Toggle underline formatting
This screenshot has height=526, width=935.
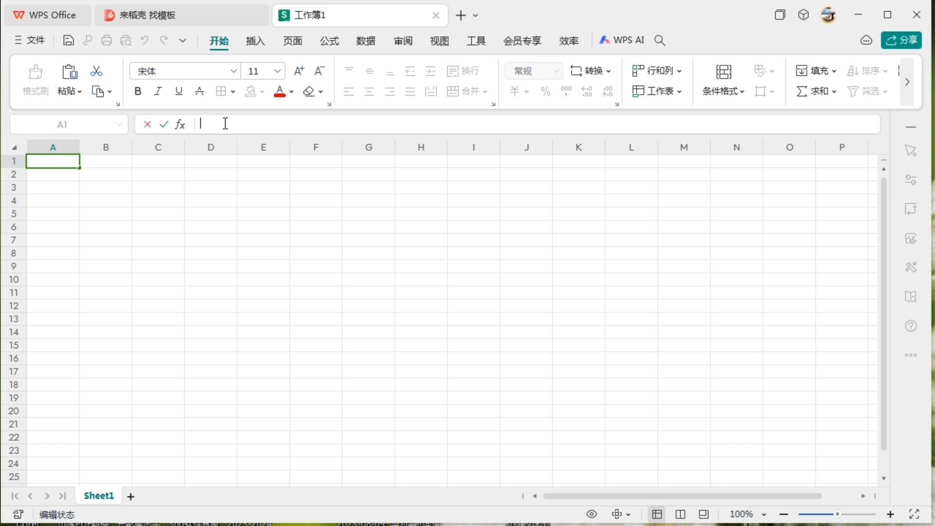tap(178, 91)
